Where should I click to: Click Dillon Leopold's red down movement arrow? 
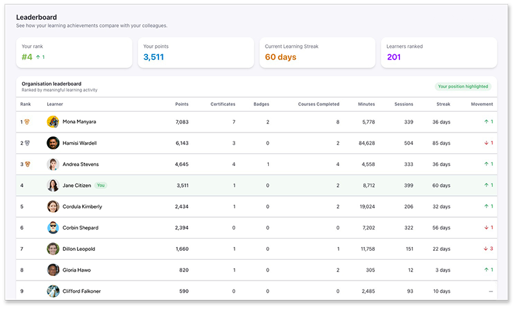click(x=485, y=249)
